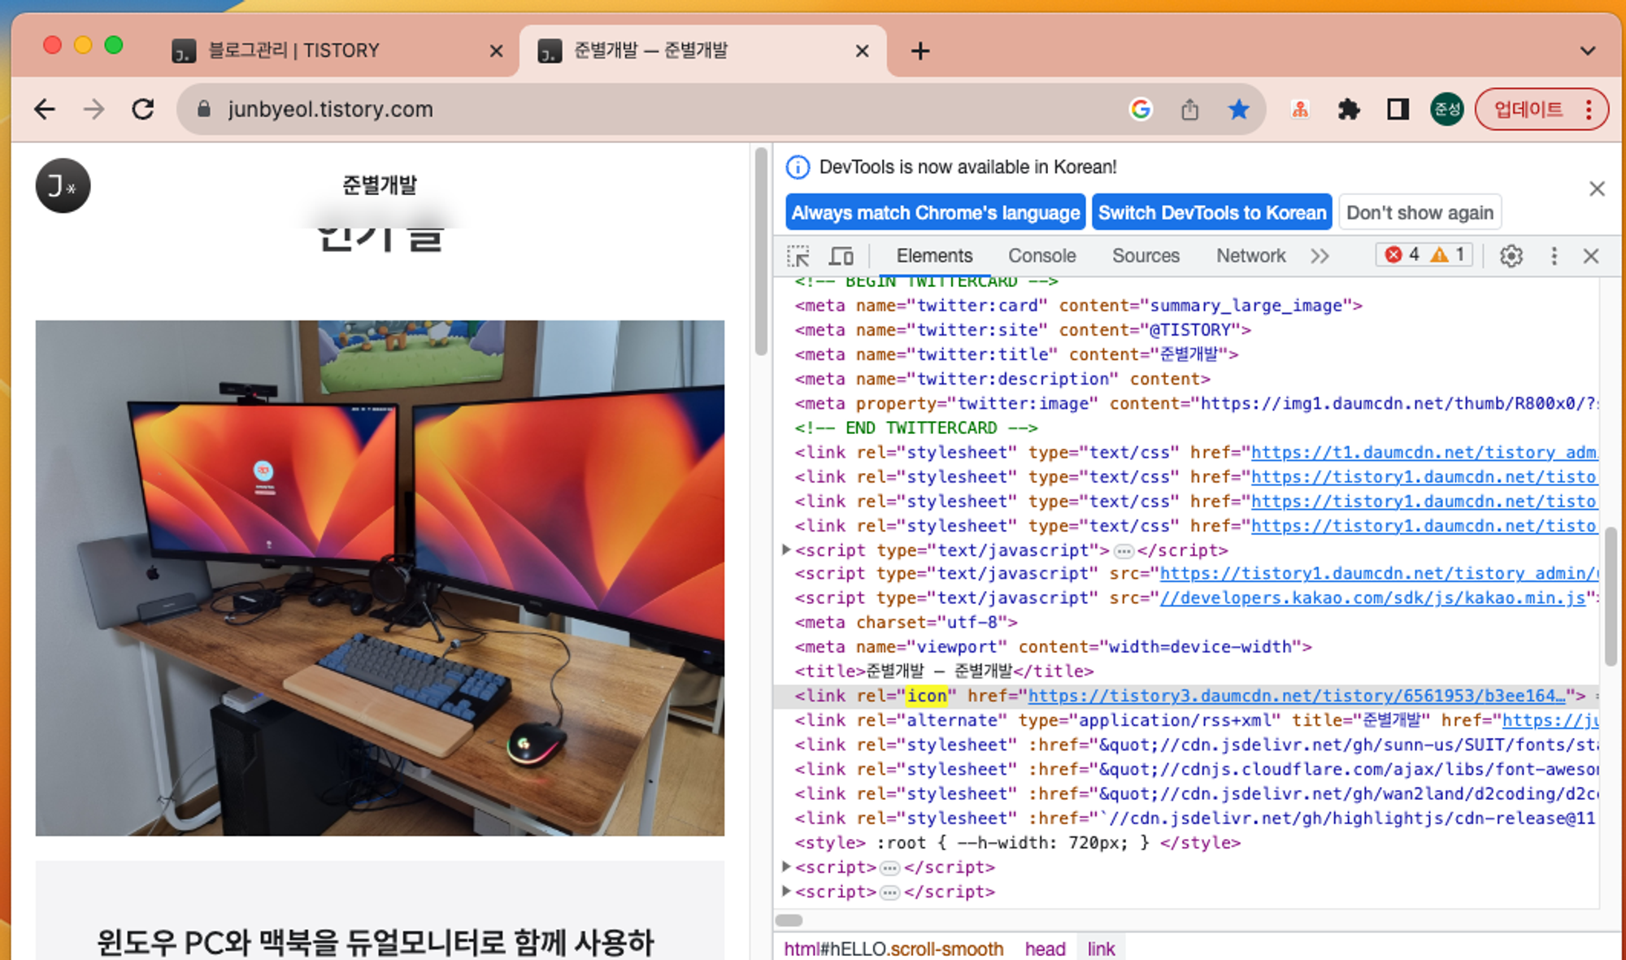
Task: Toggle the device toolbar icon
Action: click(x=841, y=256)
